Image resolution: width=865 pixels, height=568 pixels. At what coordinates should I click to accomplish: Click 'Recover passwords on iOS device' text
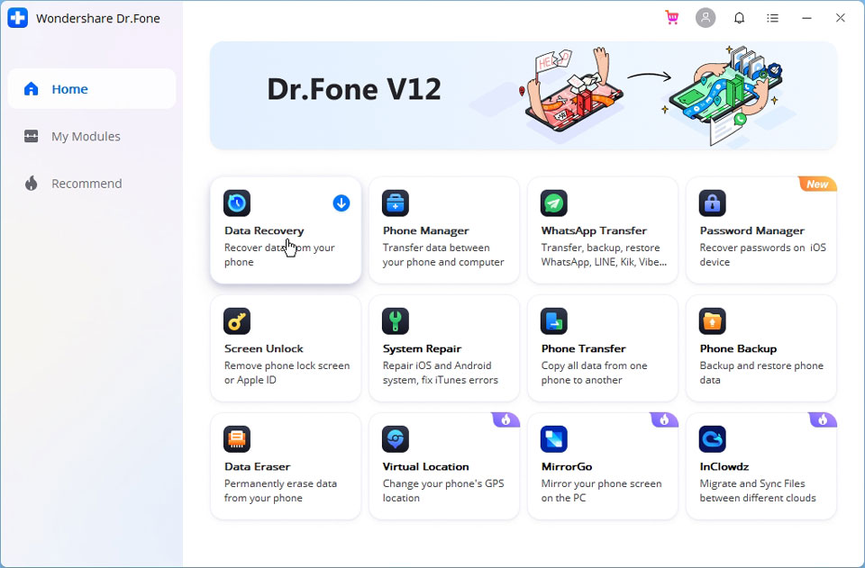[x=762, y=255]
